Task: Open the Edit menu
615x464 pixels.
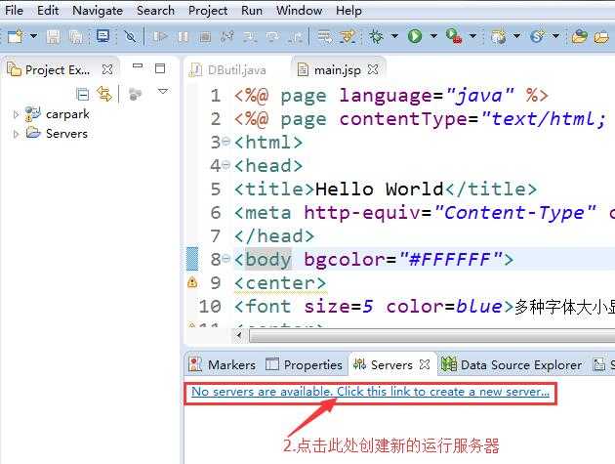Action: [x=48, y=10]
